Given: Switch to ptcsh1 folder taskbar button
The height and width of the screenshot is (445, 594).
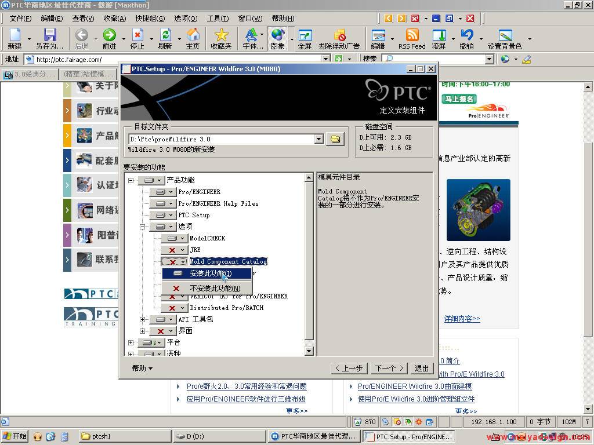Looking at the screenshot, I should click(125, 436).
